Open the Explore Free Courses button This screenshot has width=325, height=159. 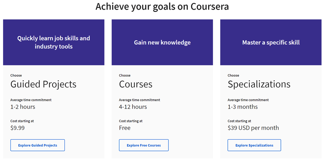coord(144,145)
